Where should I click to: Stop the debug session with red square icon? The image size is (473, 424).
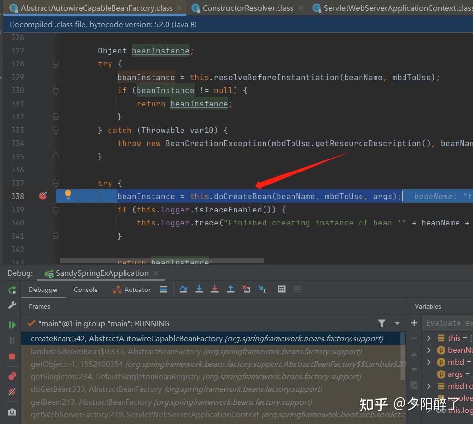coord(12,357)
